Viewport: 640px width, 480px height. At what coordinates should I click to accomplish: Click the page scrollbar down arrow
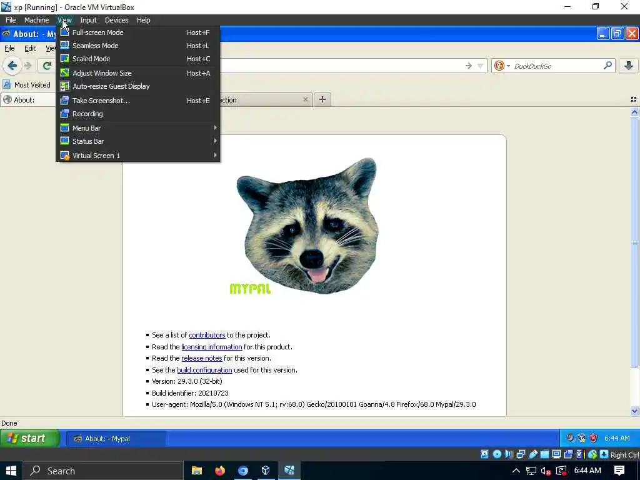[634, 411]
